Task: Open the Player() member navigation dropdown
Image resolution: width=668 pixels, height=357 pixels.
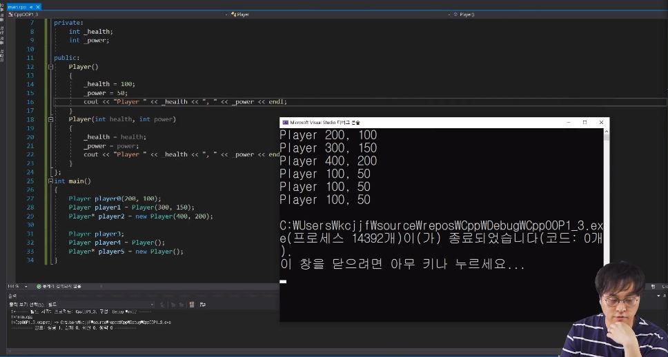Action: 558,14
